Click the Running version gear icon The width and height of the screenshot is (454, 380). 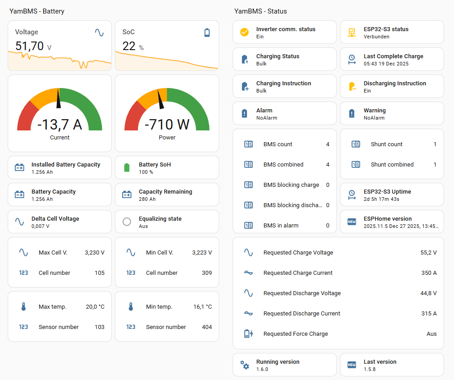(244, 365)
